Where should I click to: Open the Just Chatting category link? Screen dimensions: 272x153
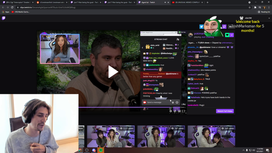(208, 37)
